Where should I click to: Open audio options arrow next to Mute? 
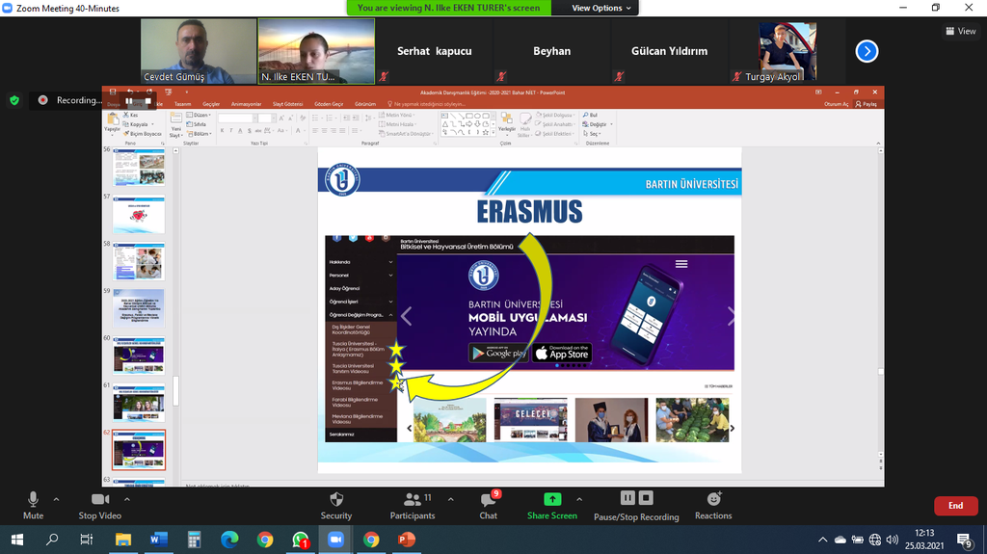tap(56, 499)
